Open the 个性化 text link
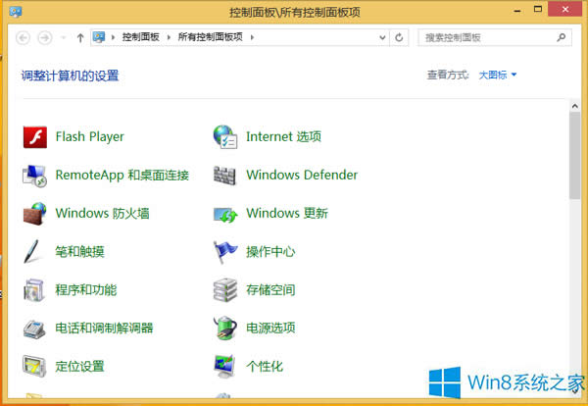The width and height of the screenshot is (588, 406). click(265, 367)
